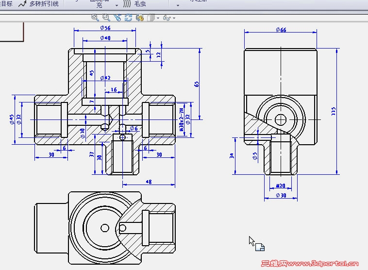Select the 45 depth dimension
Image resolution: width=368 pixels, height=270 pixels.
[x=92, y=73]
